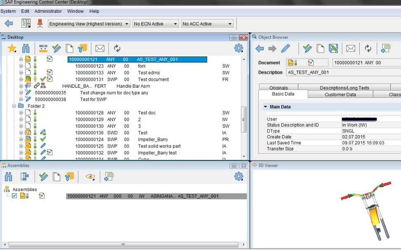
Task: Collapse the Main Data section
Action: click(265, 107)
